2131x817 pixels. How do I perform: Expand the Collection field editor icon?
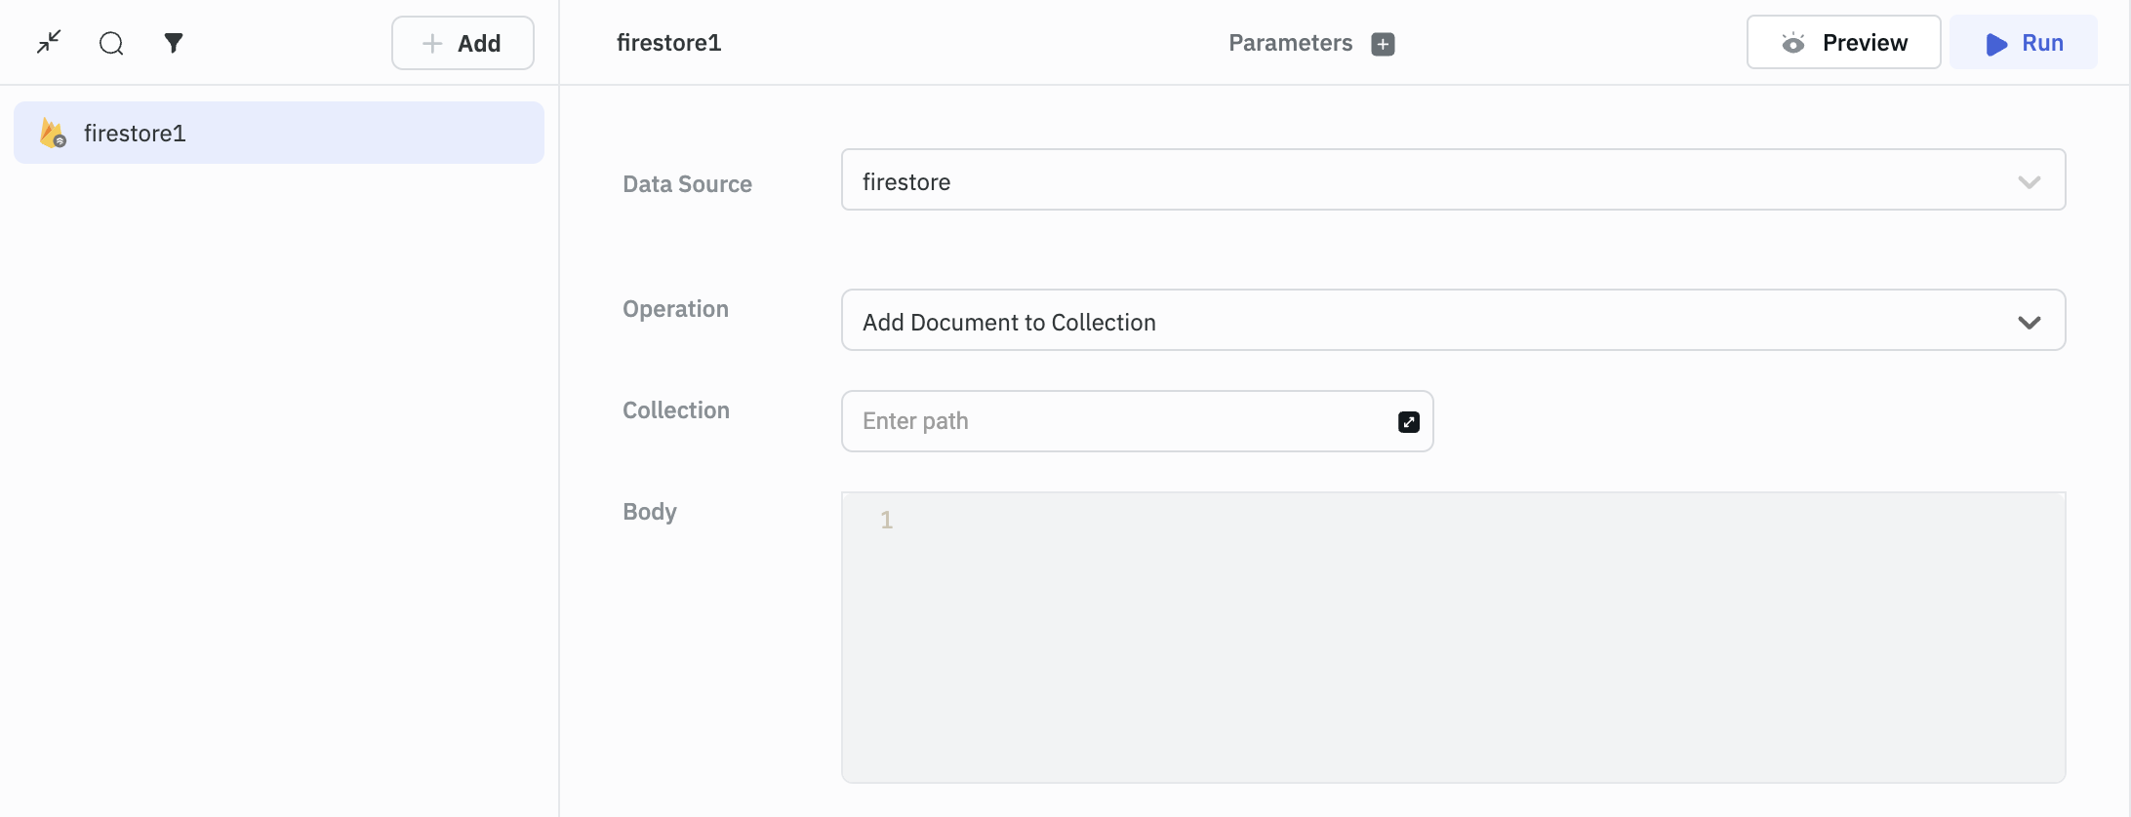(x=1408, y=421)
